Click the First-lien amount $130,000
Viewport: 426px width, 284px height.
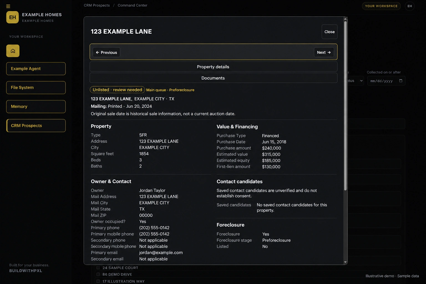(271, 167)
